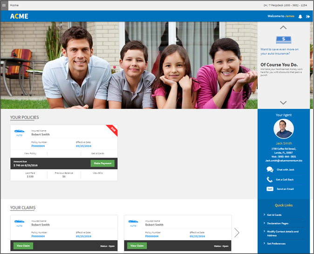Image resolution: width=314 pixels, height=254 pixels.
Task: Click policy number in second claim card
Action: pos(152,236)
